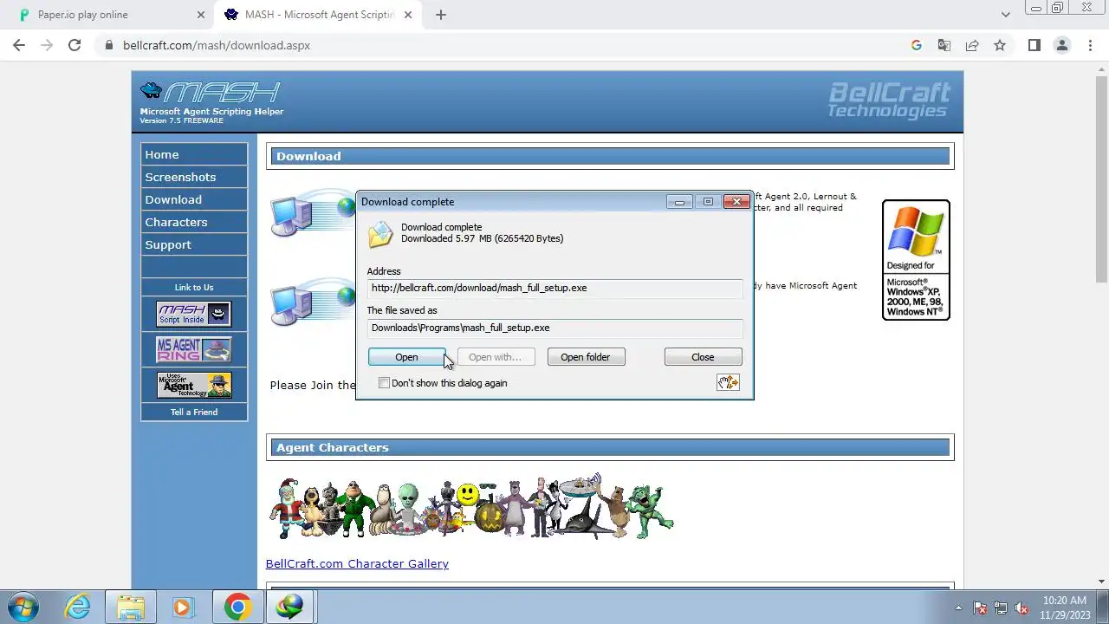This screenshot has height=624, width=1109.
Task: Open File Explorer from taskbar
Action: (131, 607)
